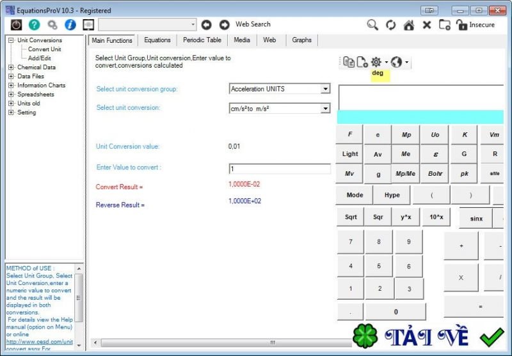The width and height of the screenshot is (512, 356).
Task: Click the y^x power button
Action: point(406,217)
